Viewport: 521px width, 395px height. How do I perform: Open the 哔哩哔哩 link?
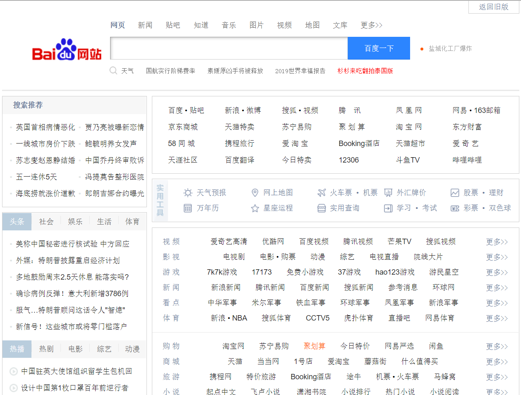click(467, 160)
